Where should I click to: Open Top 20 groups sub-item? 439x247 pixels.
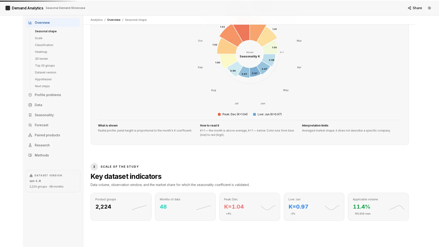[x=45, y=66]
